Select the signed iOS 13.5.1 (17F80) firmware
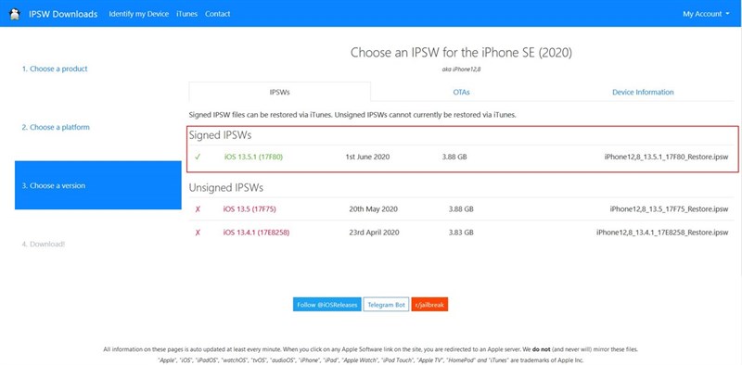 253,157
